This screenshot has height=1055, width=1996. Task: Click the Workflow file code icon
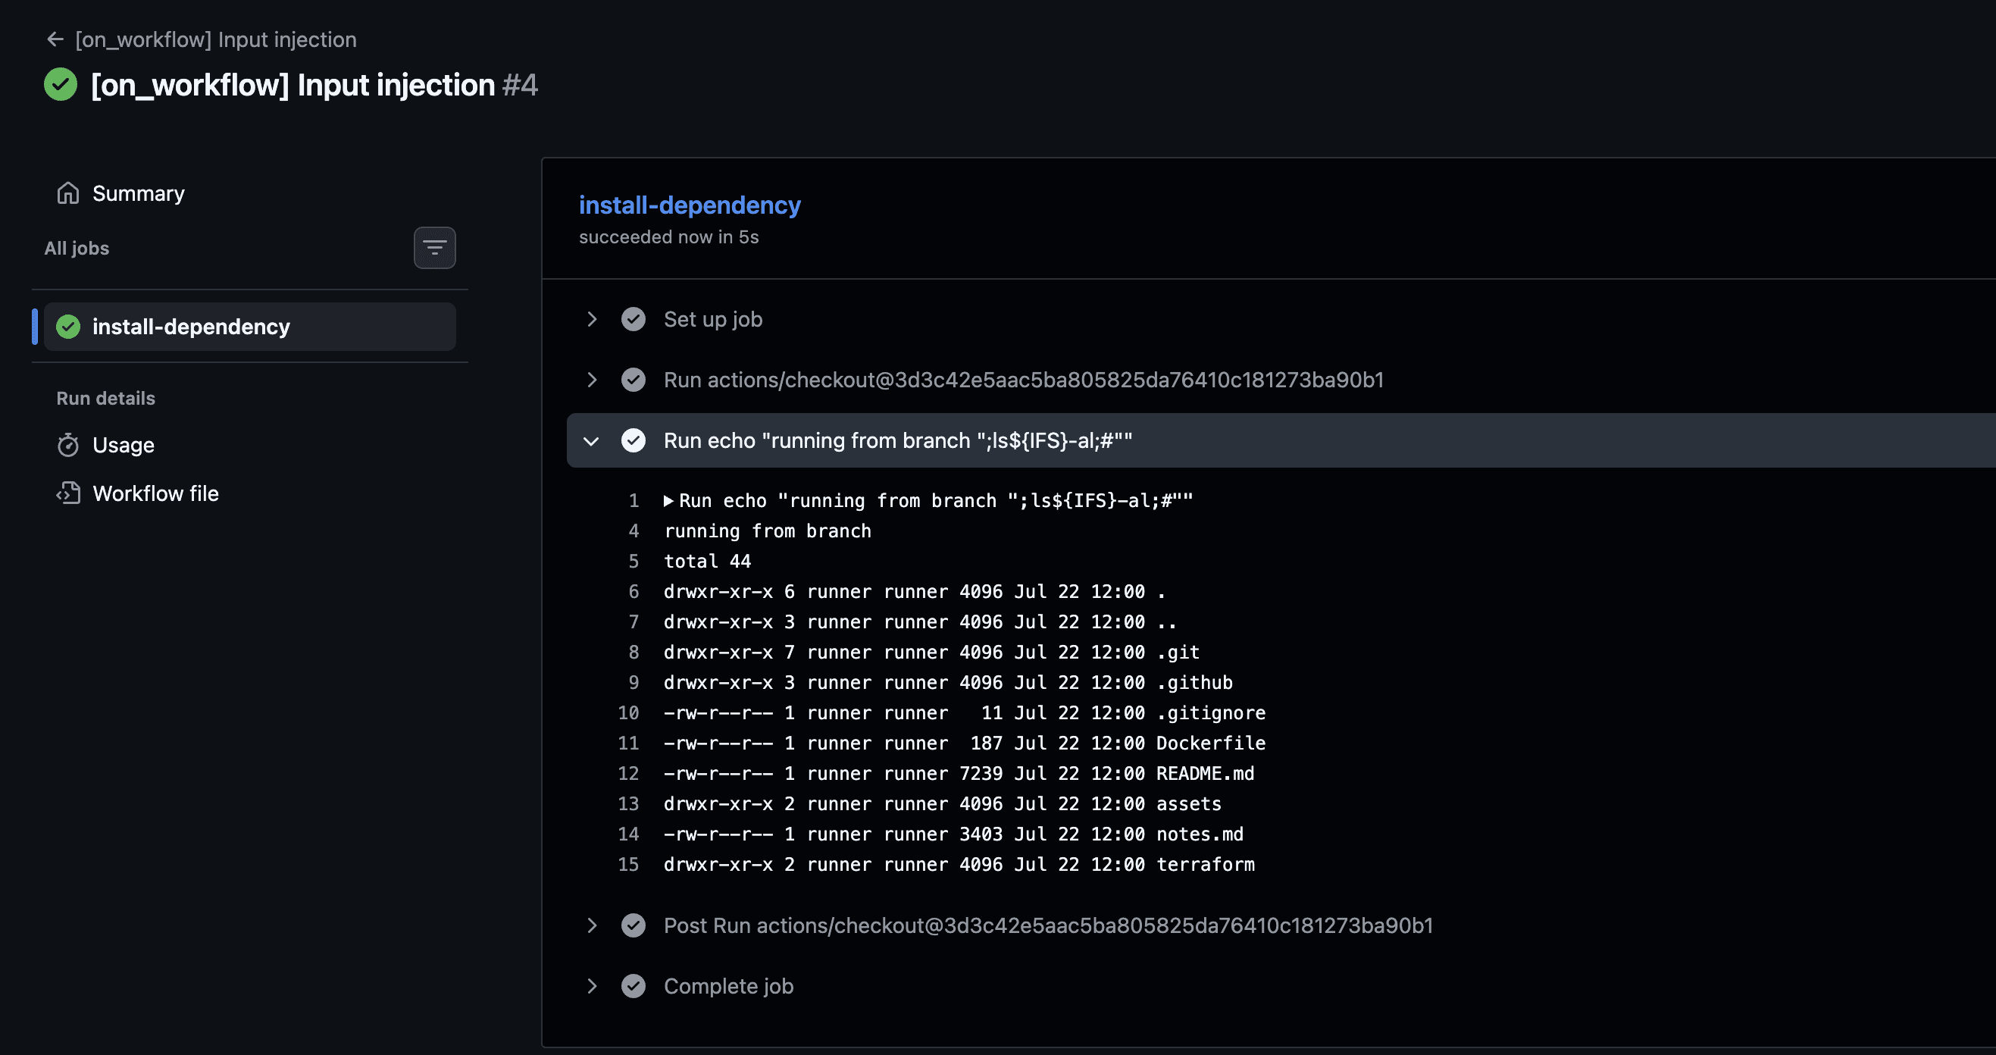click(68, 494)
